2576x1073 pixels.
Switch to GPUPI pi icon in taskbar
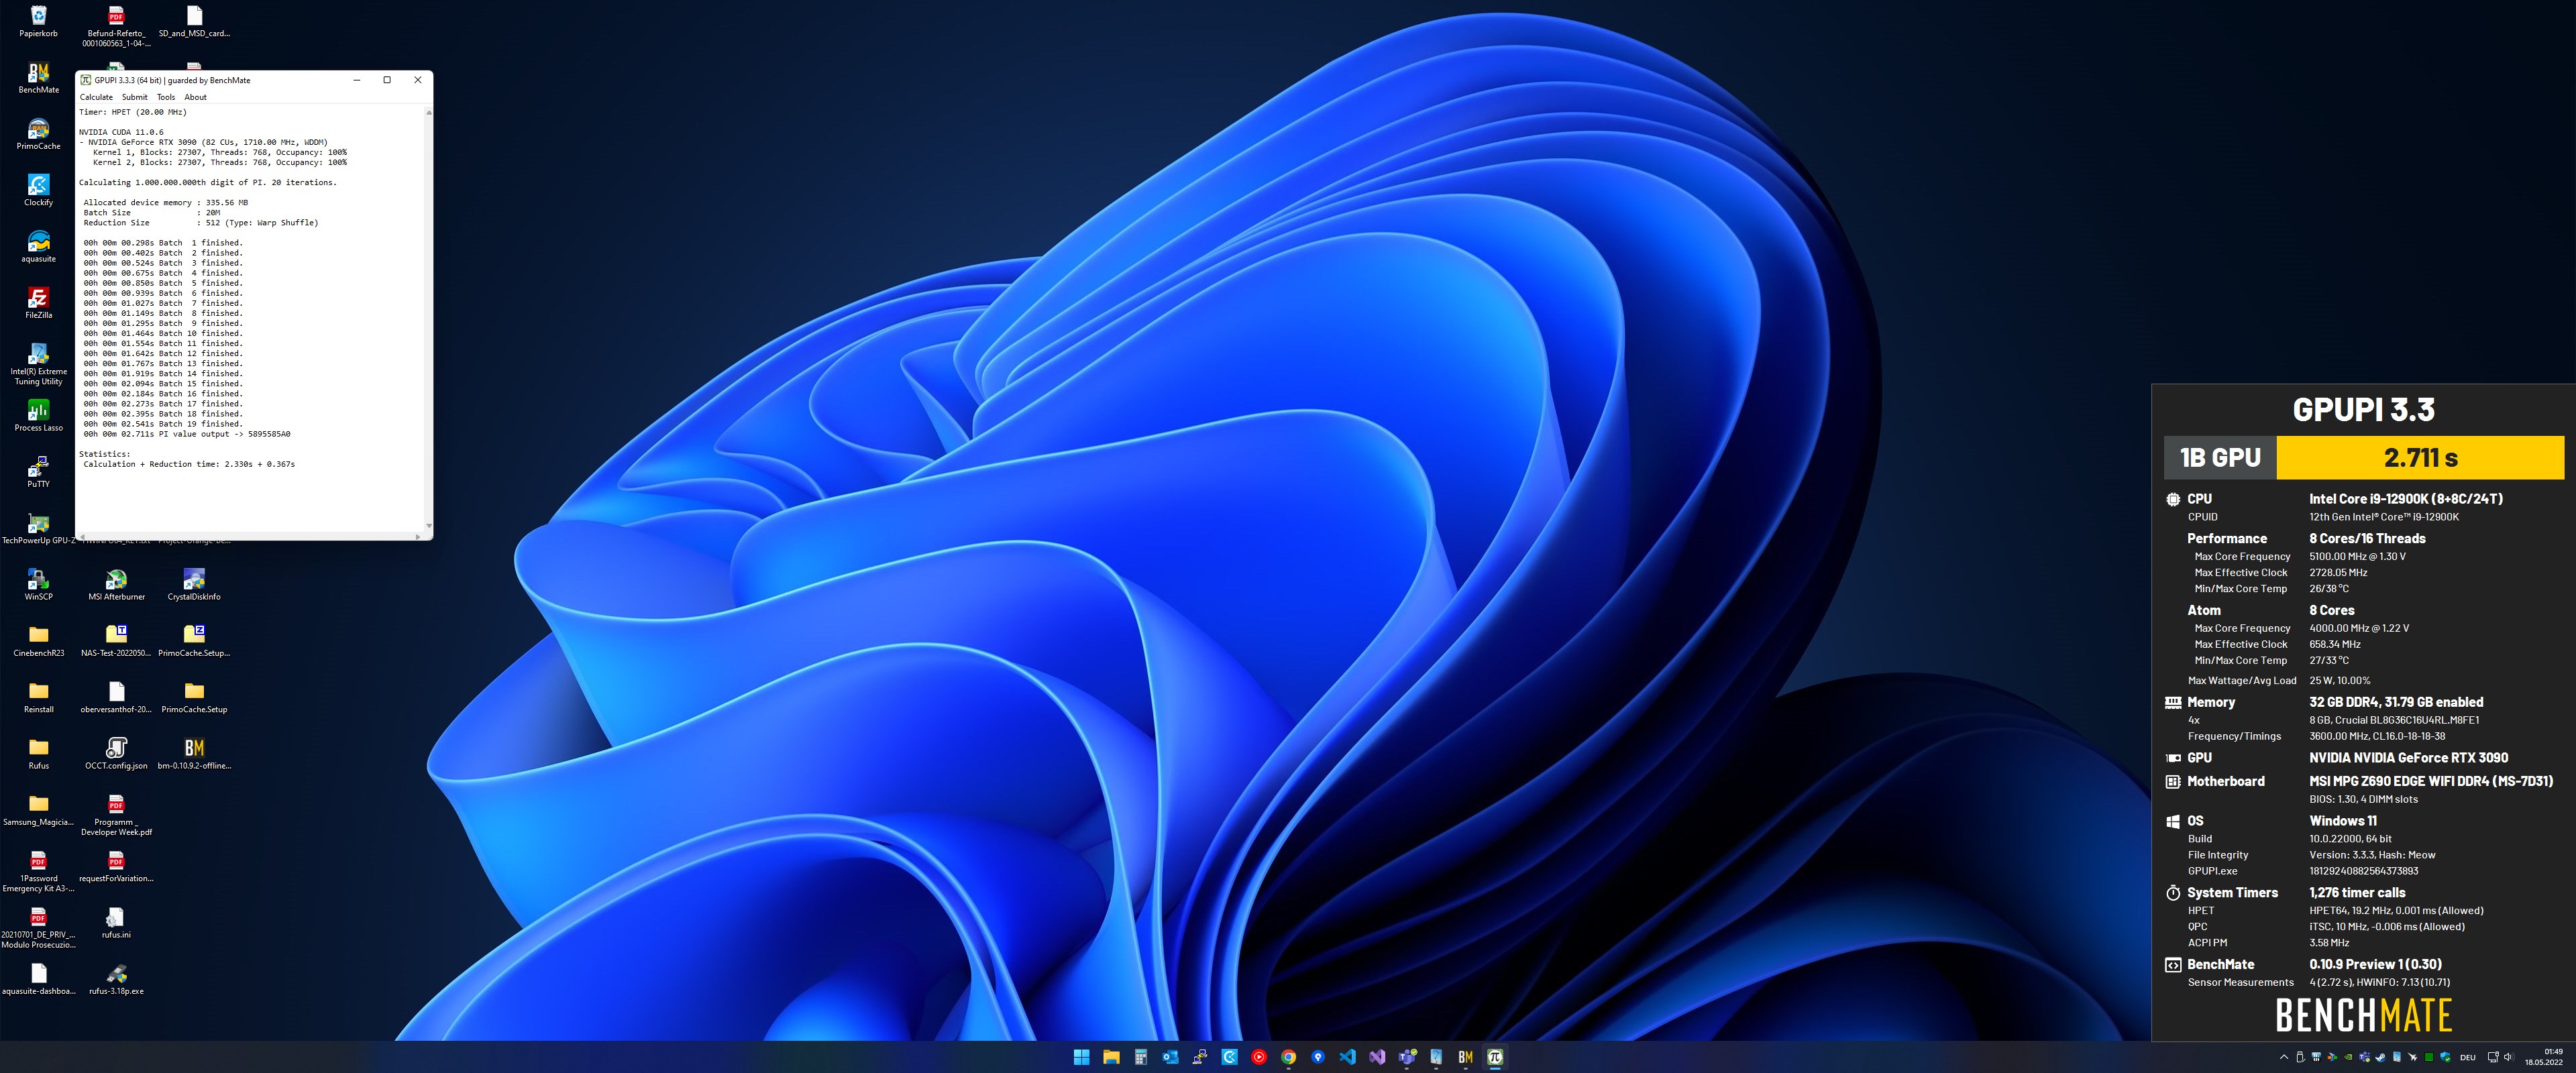pyautogui.click(x=1495, y=1057)
